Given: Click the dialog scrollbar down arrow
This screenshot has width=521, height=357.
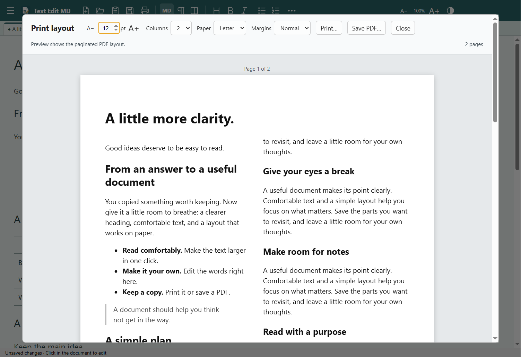Looking at the screenshot, I should click(495, 338).
